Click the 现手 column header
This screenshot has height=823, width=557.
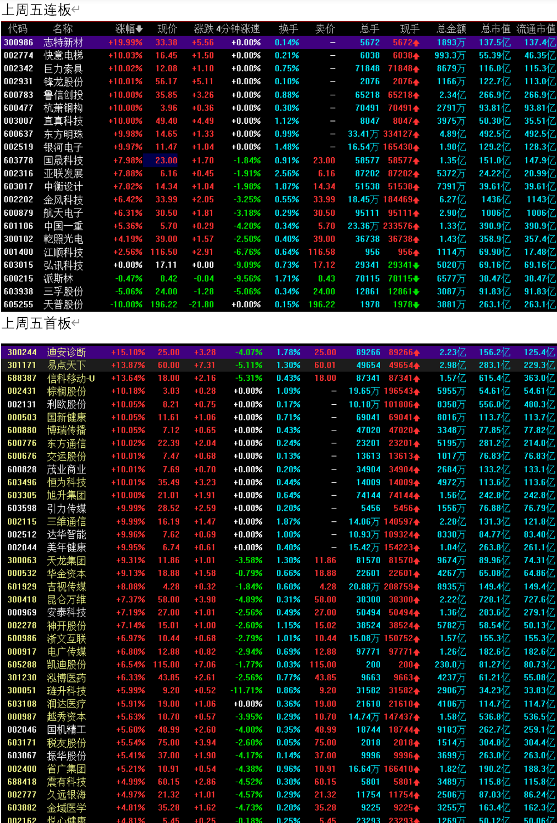tap(410, 28)
